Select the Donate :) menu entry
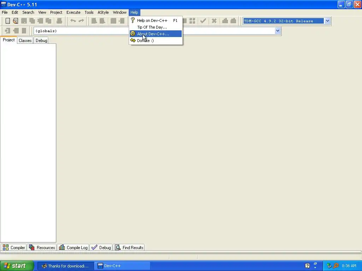This screenshot has height=271, width=362. 156,41
